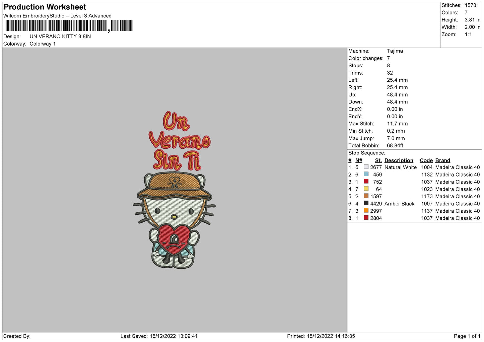Select the 'Created By:' footer label
The height and width of the screenshot is (342, 484).
[x=17, y=336]
